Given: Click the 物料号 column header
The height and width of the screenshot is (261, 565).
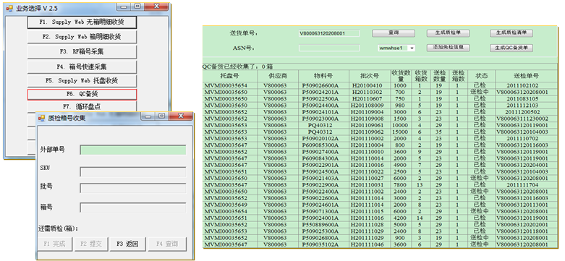Looking at the screenshot, I should [323, 76].
